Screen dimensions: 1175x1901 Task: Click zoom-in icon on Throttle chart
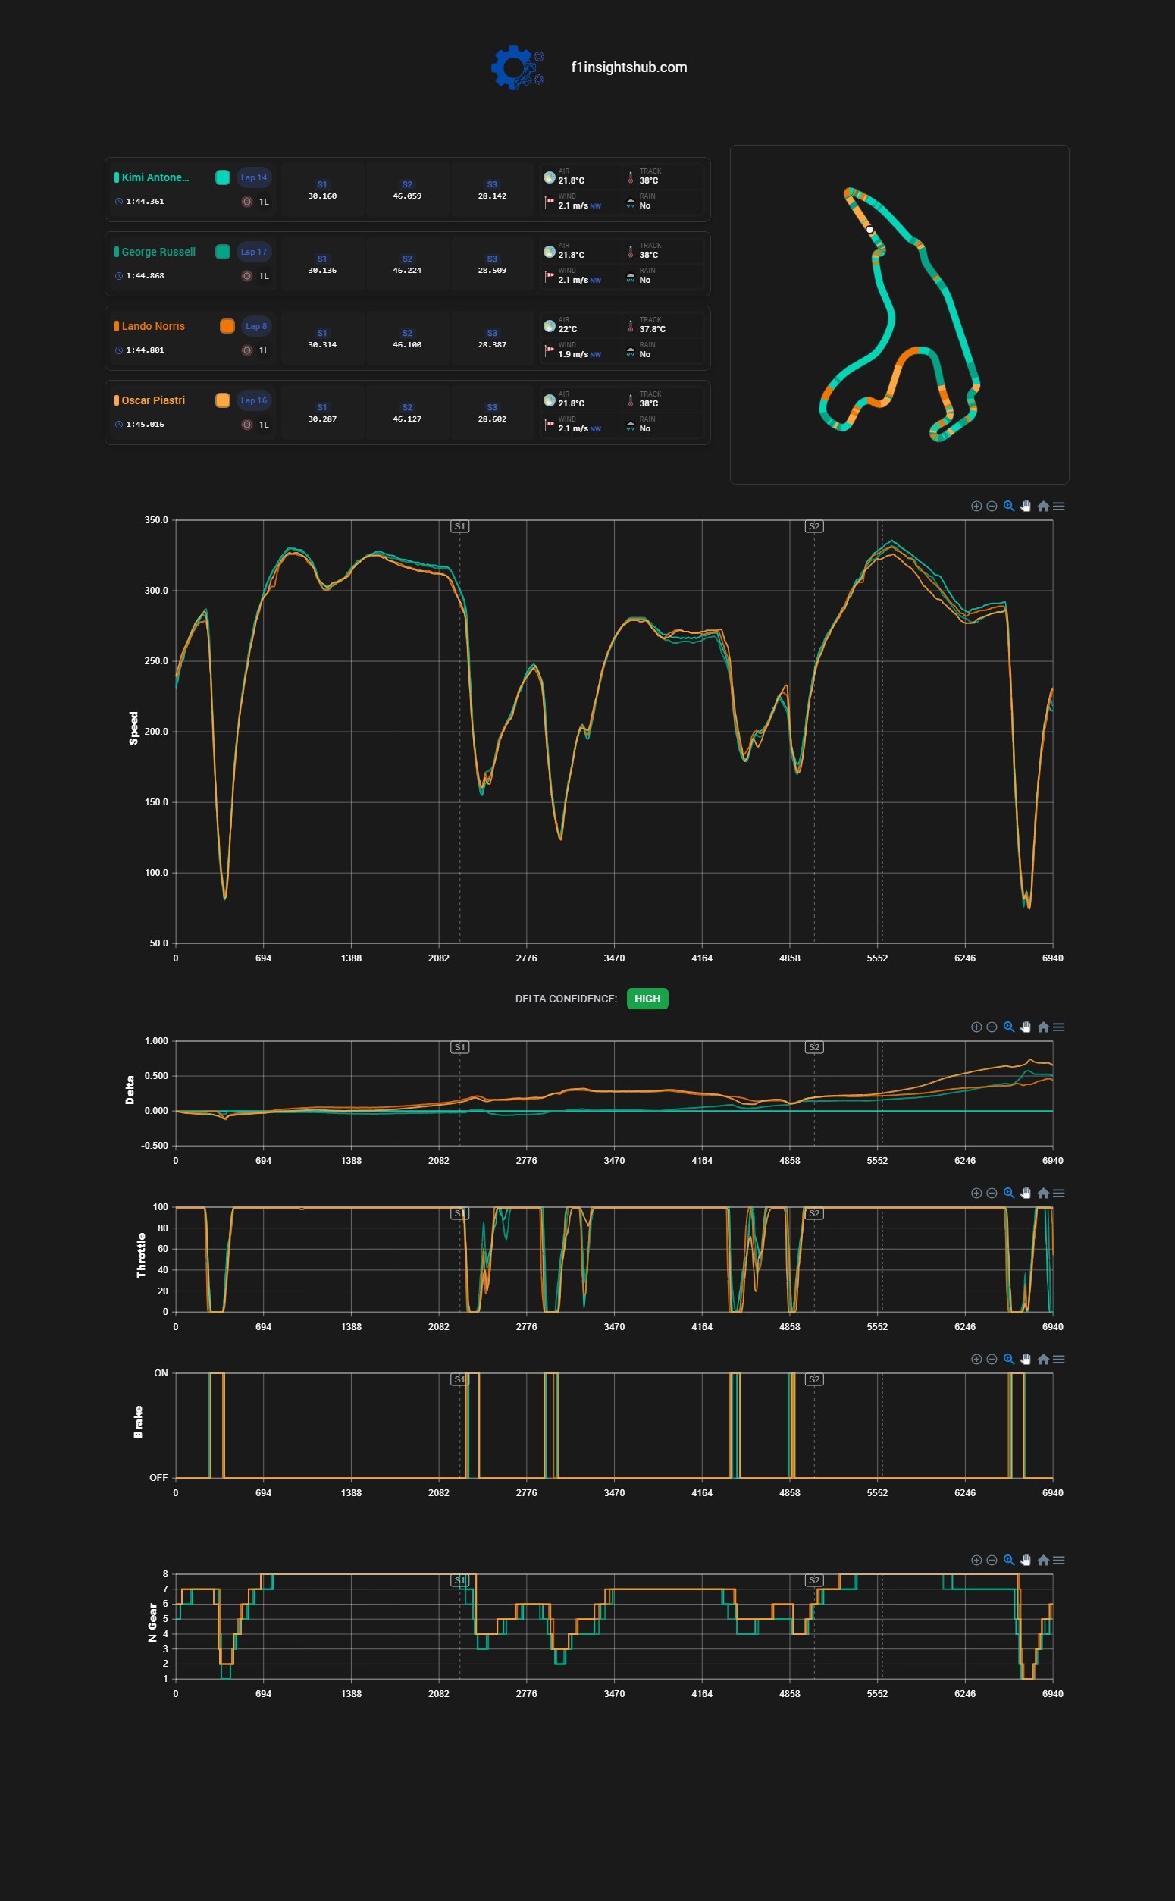976,1193
